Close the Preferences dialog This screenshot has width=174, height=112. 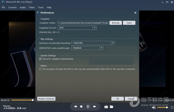pyautogui.click(x=135, y=13)
